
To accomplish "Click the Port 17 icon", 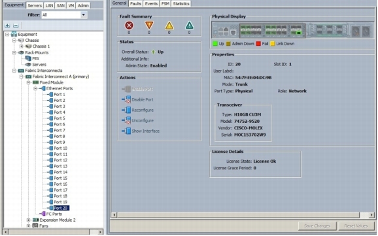I will tap(50, 190).
